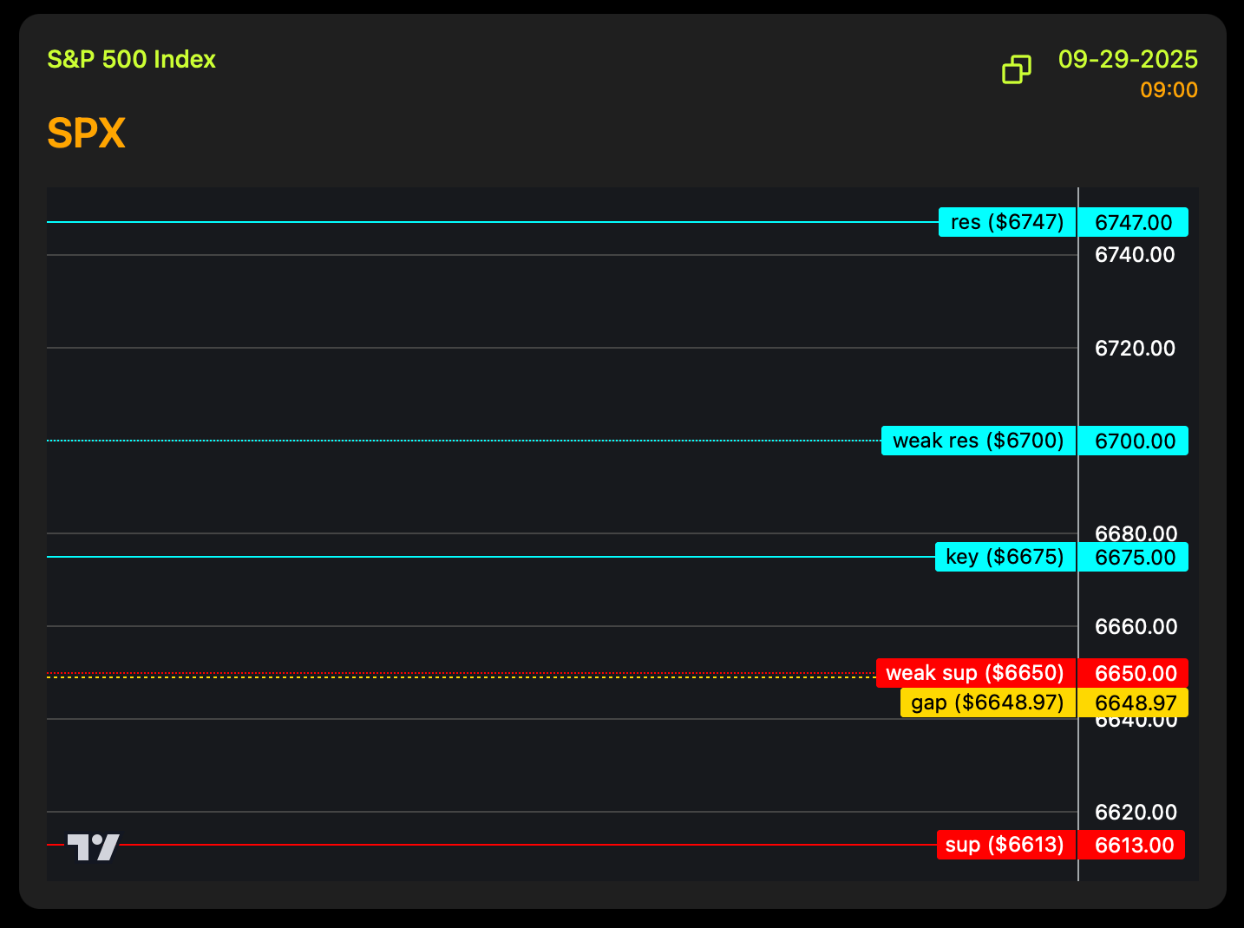This screenshot has height=928, width=1244.
Task: Select the yellow gap ($6648.97) label
Action: pos(987,703)
